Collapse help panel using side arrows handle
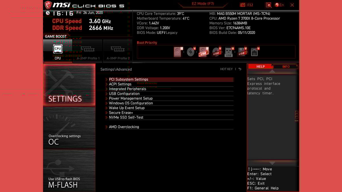The height and width of the screenshot is (192, 342). tap(296, 116)
